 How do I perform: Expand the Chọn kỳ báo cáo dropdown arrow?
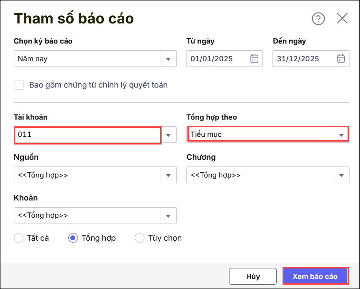point(168,59)
